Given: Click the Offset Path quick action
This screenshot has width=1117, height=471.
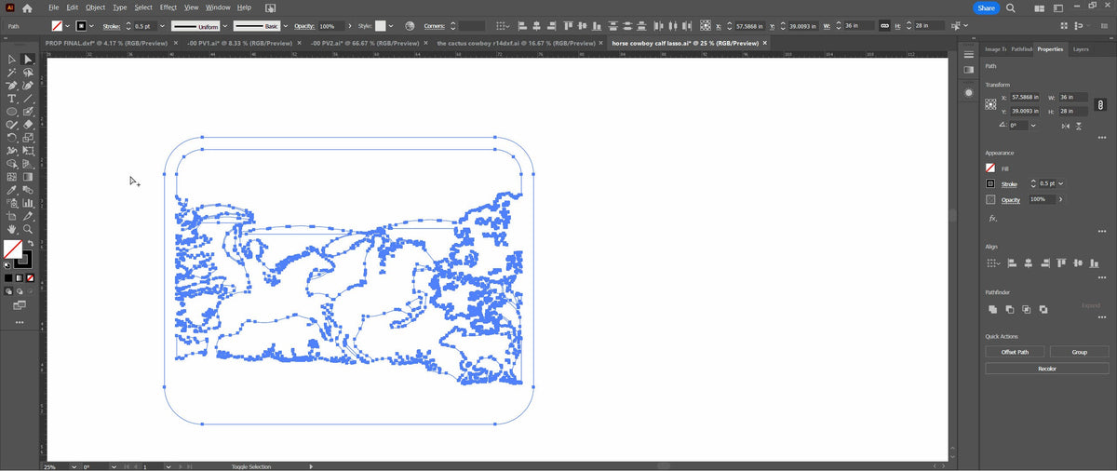Looking at the screenshot, I should (1016, 352).
